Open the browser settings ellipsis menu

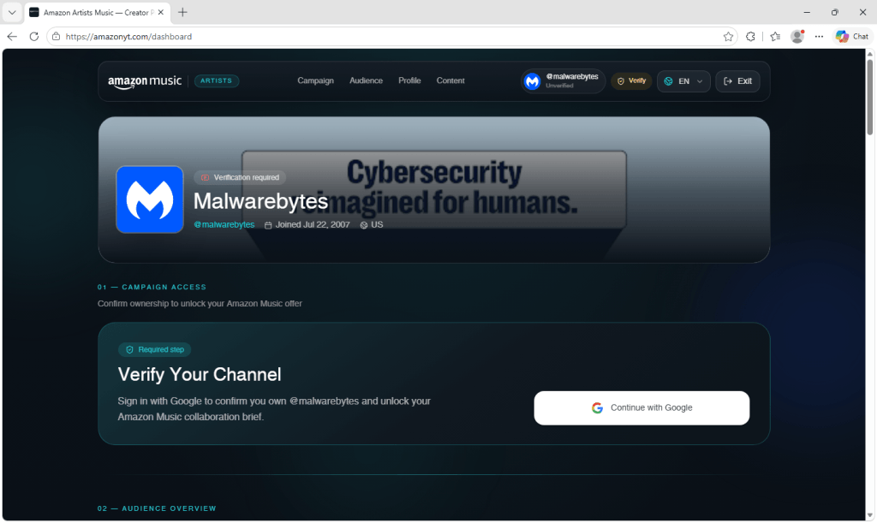coord(819,36)
